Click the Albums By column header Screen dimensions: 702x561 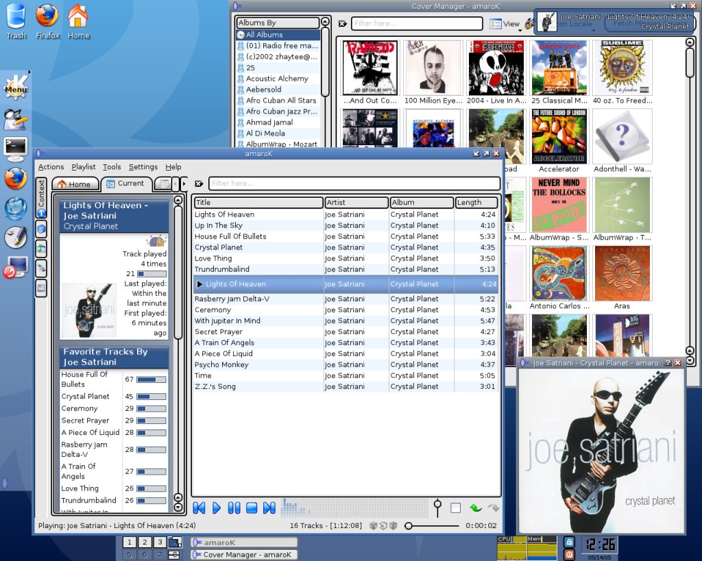(x=278, y=23)
